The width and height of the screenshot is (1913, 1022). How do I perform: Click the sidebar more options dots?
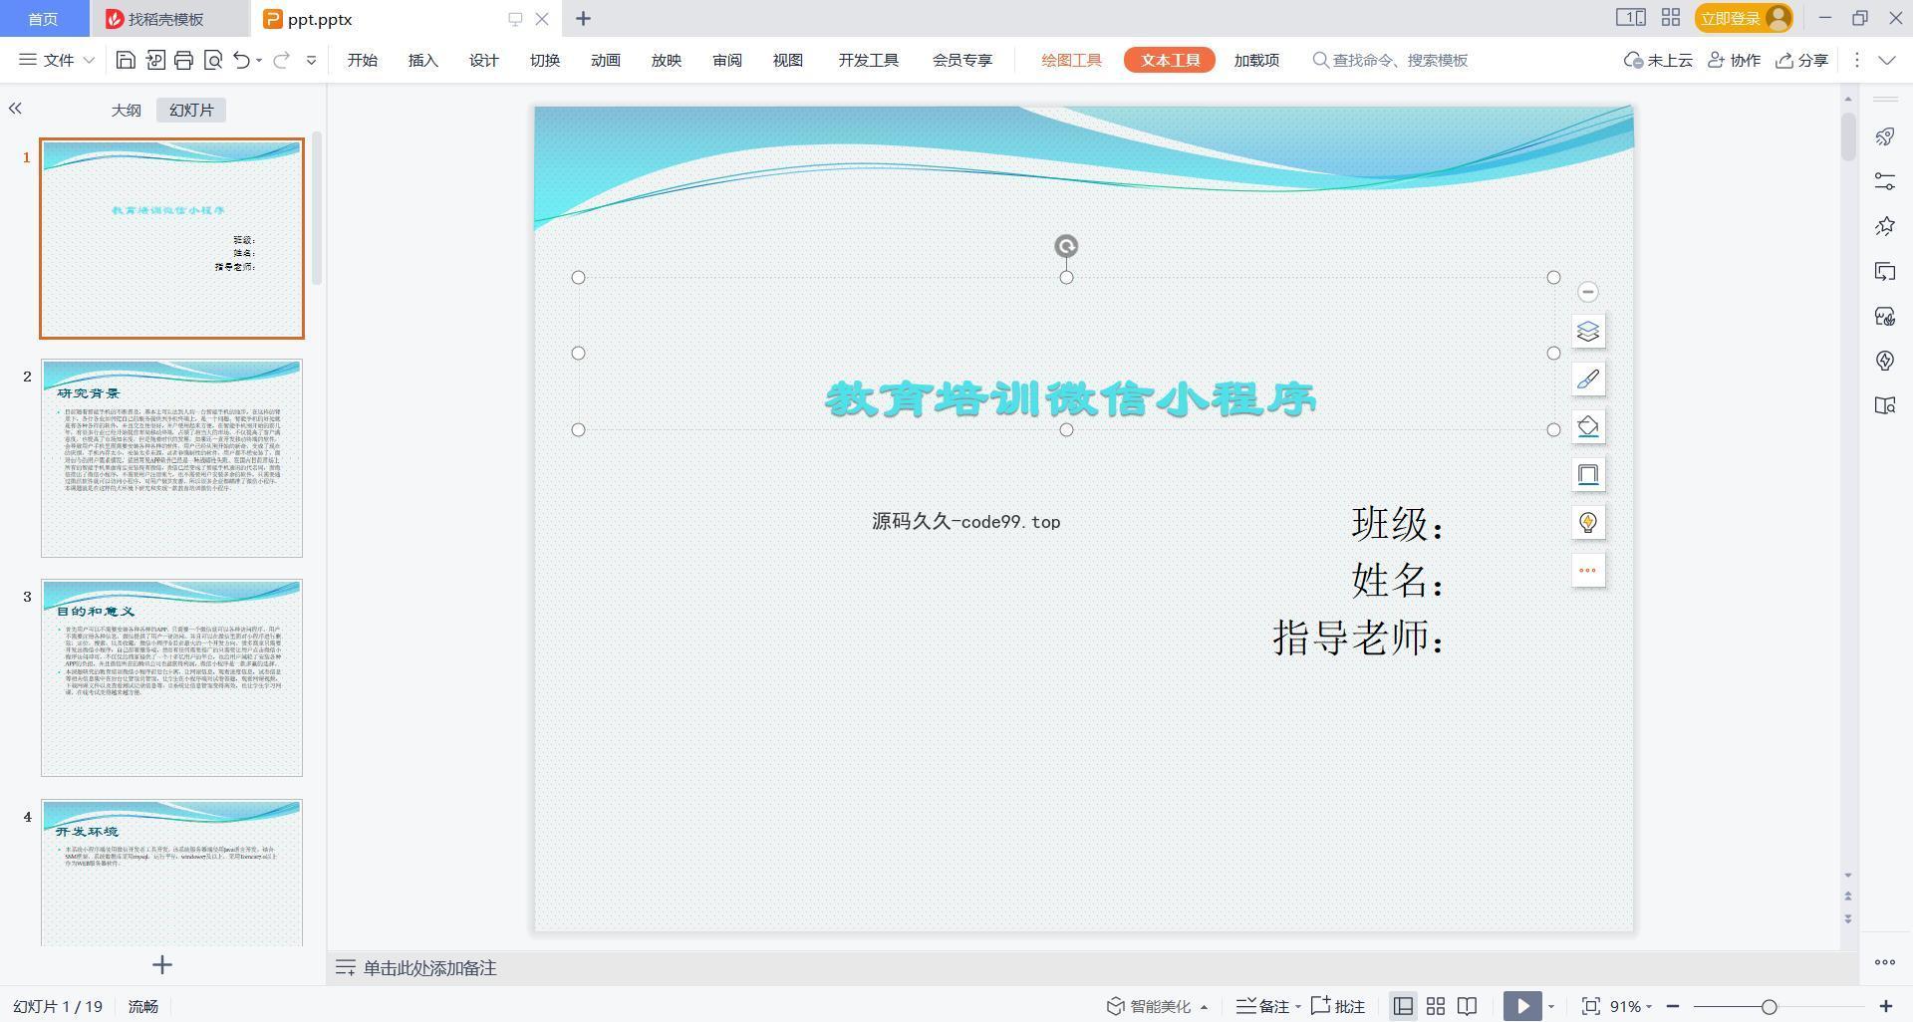pyautogui.click(x=1884, y=962)
